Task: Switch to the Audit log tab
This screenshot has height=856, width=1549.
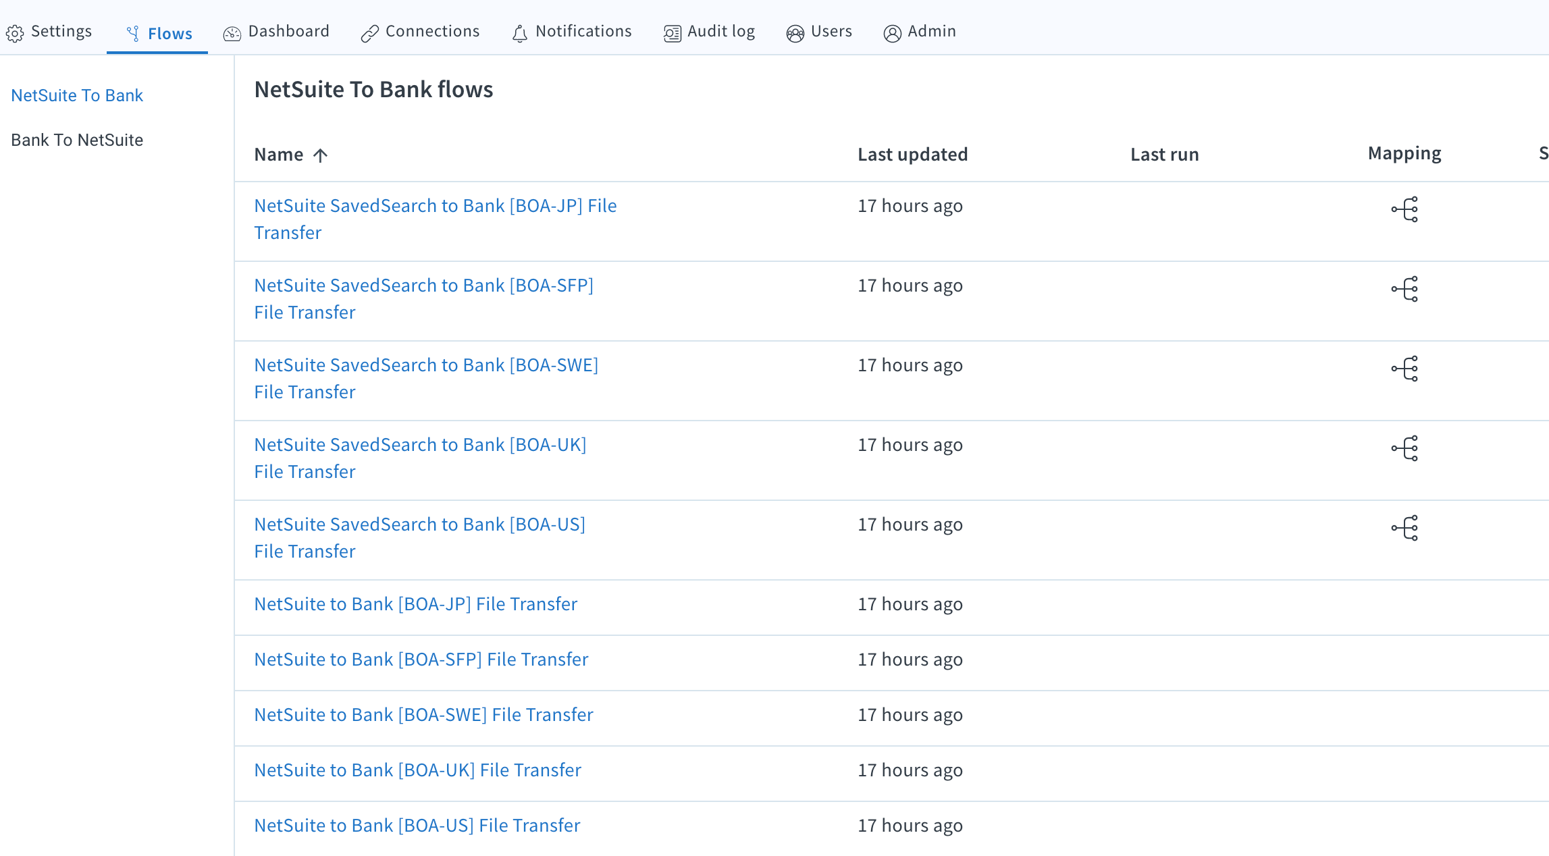Action: click(x=710, y=32)
